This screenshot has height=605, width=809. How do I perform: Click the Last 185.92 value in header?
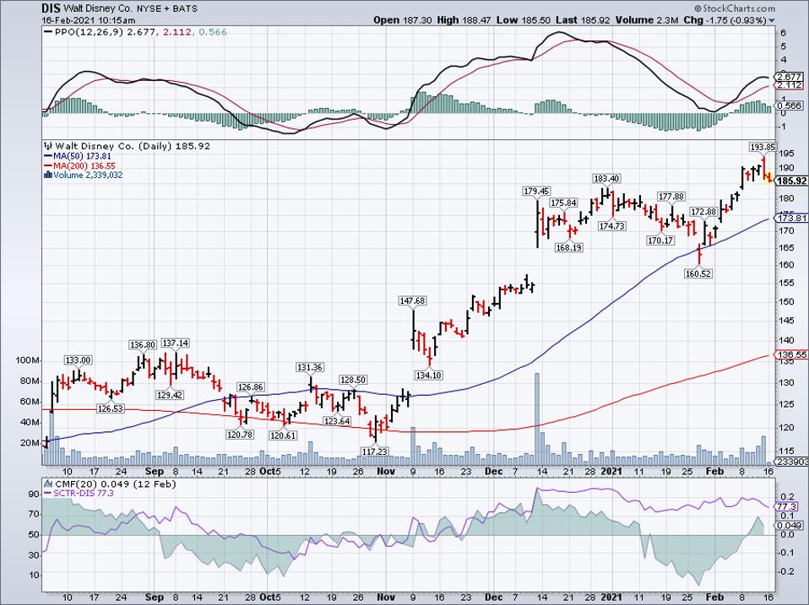coord(583,20)
